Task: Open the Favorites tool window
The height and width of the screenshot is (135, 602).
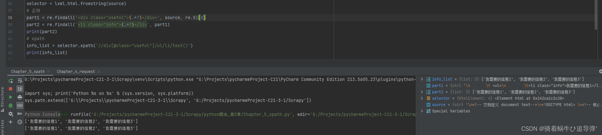Action: click(3, 127)
